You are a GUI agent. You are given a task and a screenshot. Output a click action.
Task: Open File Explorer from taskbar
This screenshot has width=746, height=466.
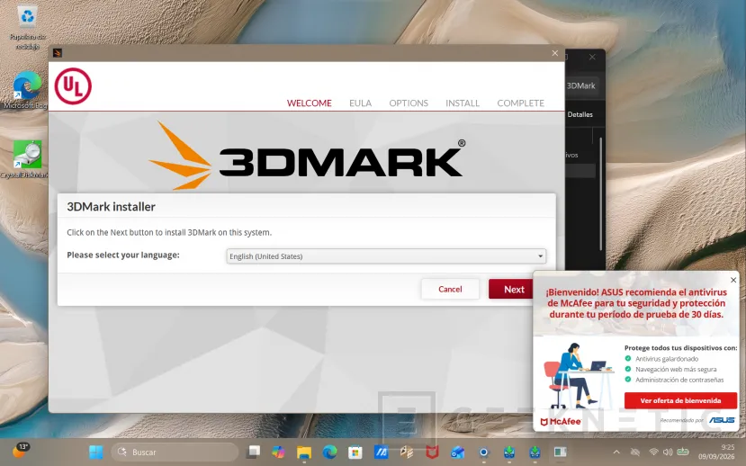(304, 452)
